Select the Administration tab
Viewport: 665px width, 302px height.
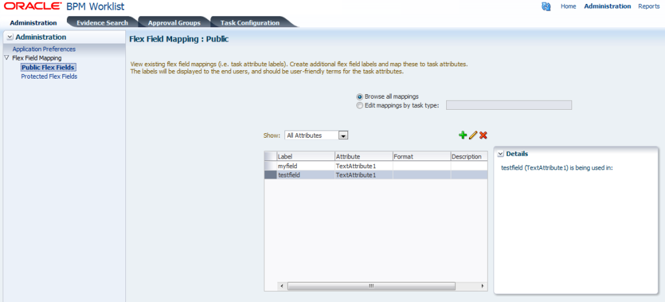click(x=34, y=23)
